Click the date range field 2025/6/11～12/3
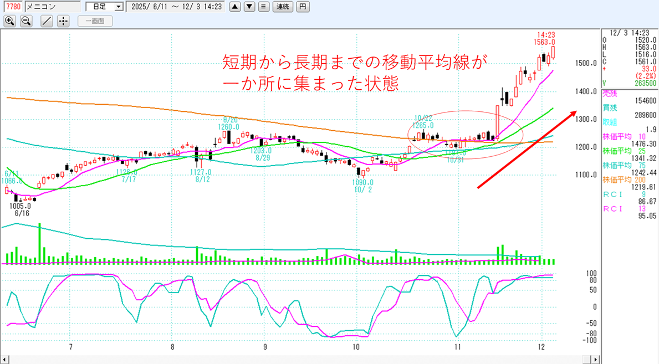The width and height of the screenshot is (659, 364). tap(176, 7)
